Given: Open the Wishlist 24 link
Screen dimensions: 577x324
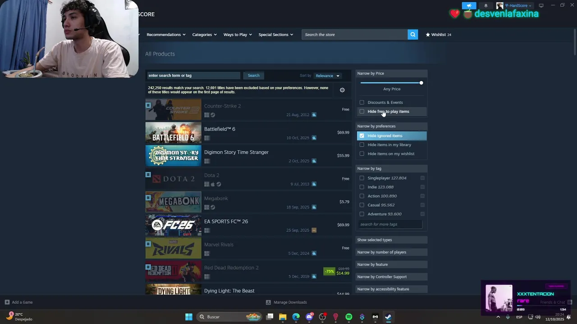Looking at the screenshot, I should tap(438, 35).
